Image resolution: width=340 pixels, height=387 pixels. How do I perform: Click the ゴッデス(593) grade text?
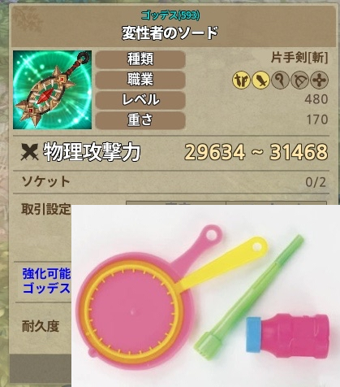tap(170, 15)
